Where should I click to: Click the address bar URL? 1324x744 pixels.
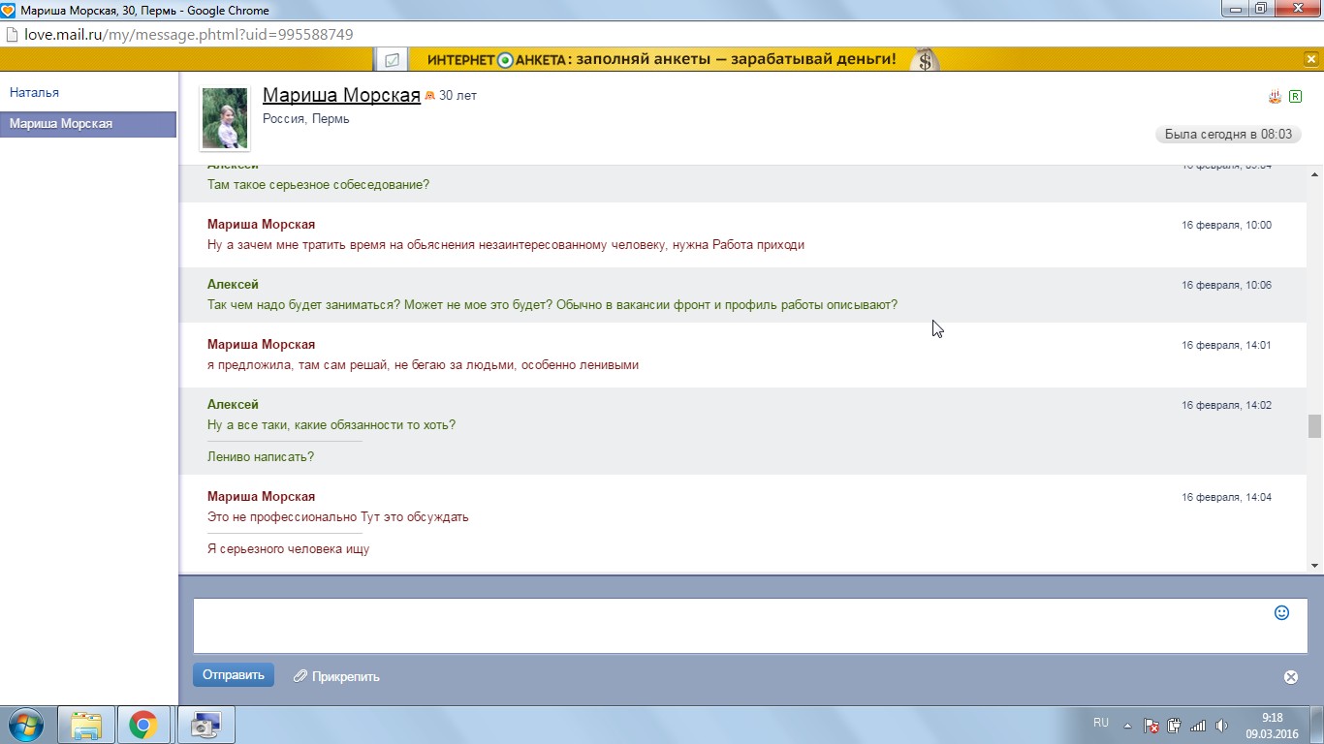tap(189, 34)
